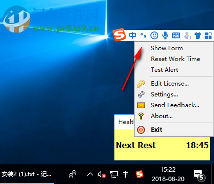
Task: Run Test Alert from the menu
Action: [x=174, y=70]
